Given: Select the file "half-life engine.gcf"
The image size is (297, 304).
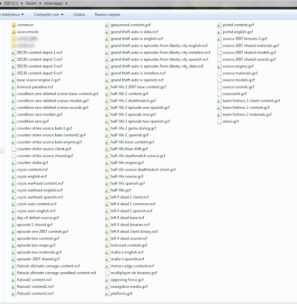Looking at the screenshot, I should click(x=127, y=162).
